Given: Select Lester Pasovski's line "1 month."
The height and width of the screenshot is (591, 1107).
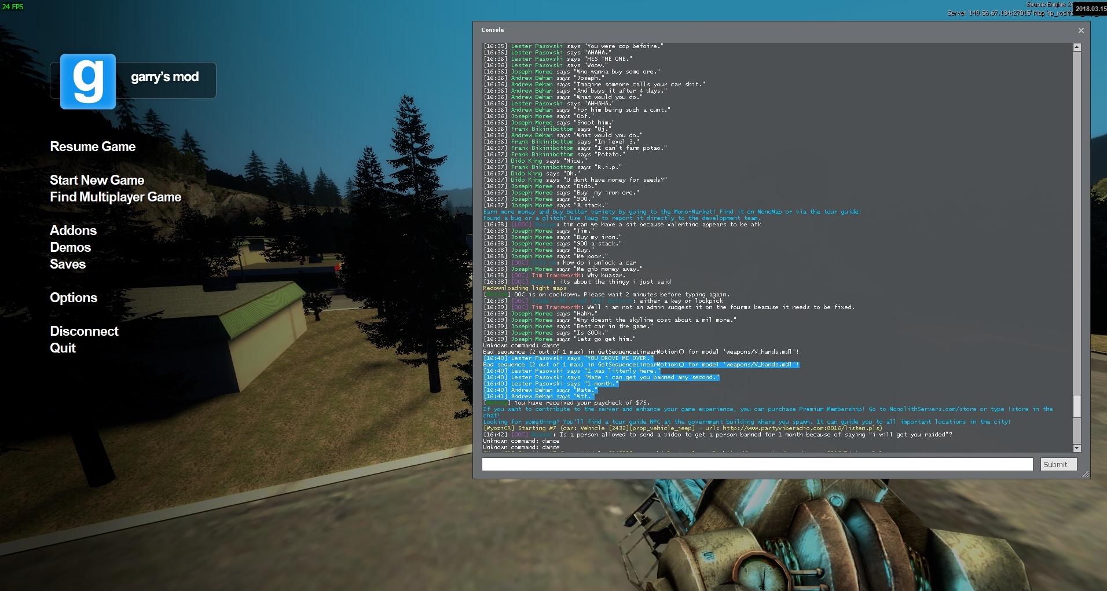Looking at the screenshot, I should pyautogui.click(x=551, y=384).
